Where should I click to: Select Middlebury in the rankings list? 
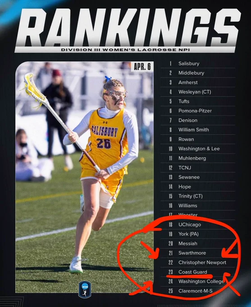click(x=198, y=73)
